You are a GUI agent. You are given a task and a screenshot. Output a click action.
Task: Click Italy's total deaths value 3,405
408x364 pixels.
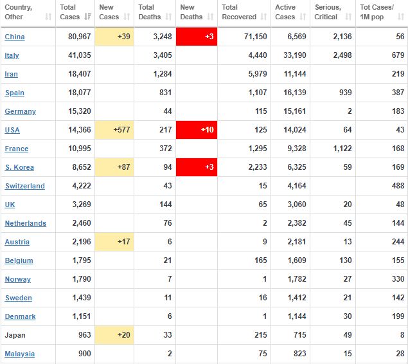coord(163,55)
